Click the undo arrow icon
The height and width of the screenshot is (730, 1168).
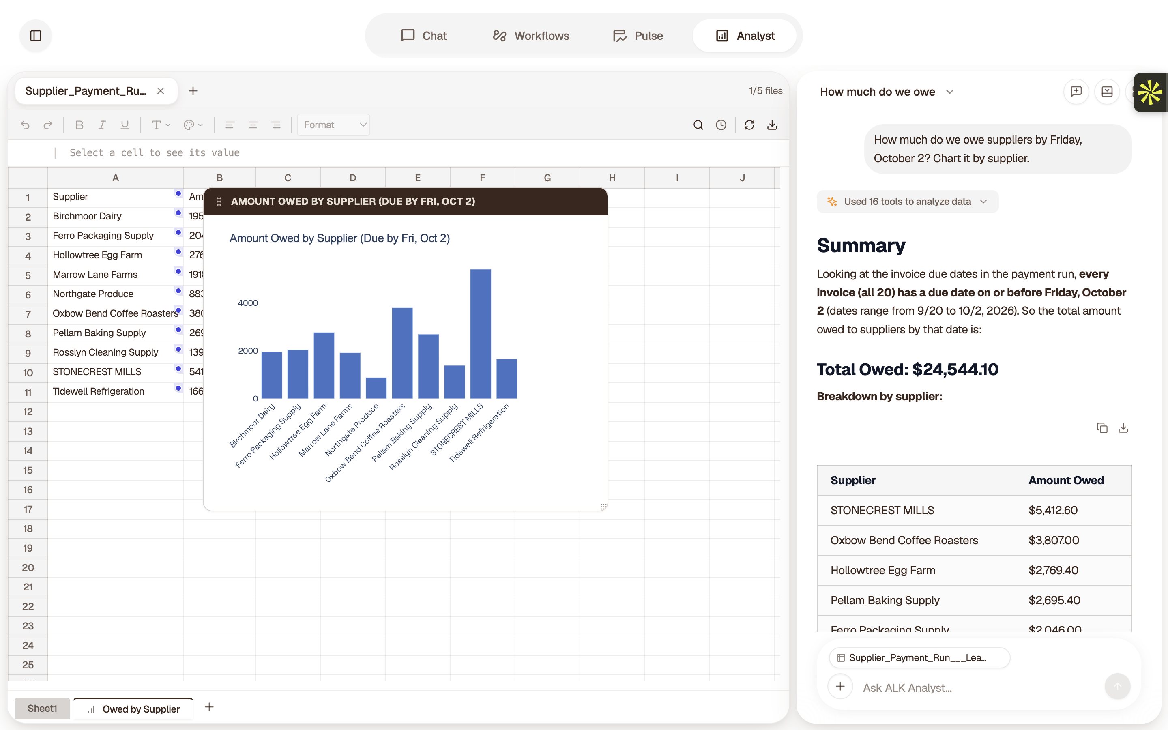coord(25,125)
